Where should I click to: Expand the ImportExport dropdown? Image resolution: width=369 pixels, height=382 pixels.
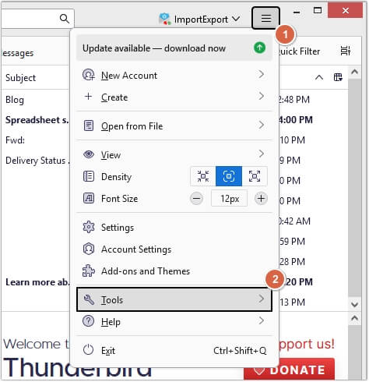click(199, 19)
